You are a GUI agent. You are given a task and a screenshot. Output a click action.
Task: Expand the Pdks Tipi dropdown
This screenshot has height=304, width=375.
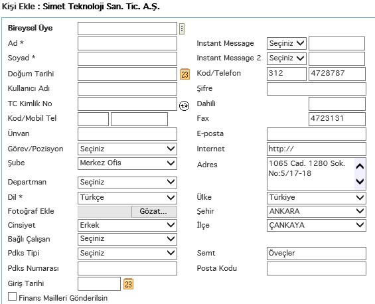coord(127,254)
